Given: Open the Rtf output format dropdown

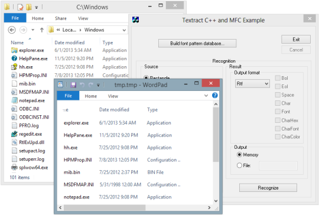Looking at the screenshot, I should 252,84.
